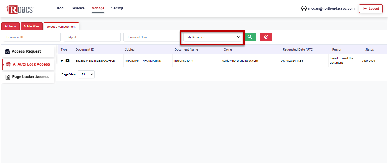
Task: Click the IMPORTANT INFORMATION subject cell
Action: pyautogui.click(x=143, y=61)
